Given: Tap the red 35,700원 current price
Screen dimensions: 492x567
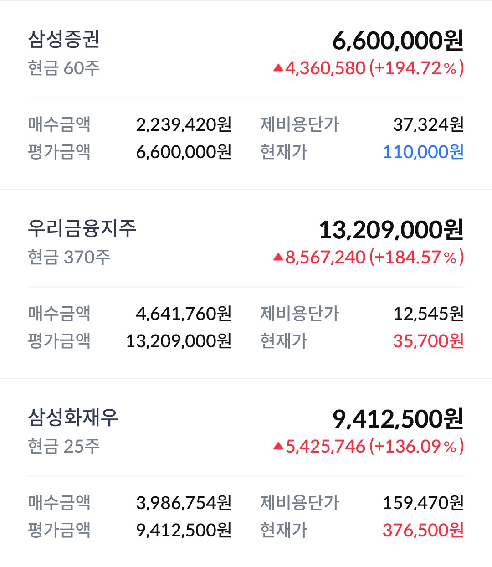Looking at the screenshot, I should coord(428,341).
